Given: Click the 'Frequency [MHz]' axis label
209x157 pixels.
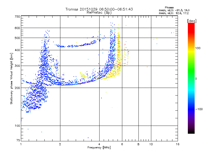Looking at the screenshot, I should 99,148.
